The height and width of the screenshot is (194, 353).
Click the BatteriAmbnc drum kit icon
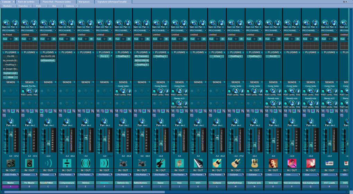click(142, 163)
